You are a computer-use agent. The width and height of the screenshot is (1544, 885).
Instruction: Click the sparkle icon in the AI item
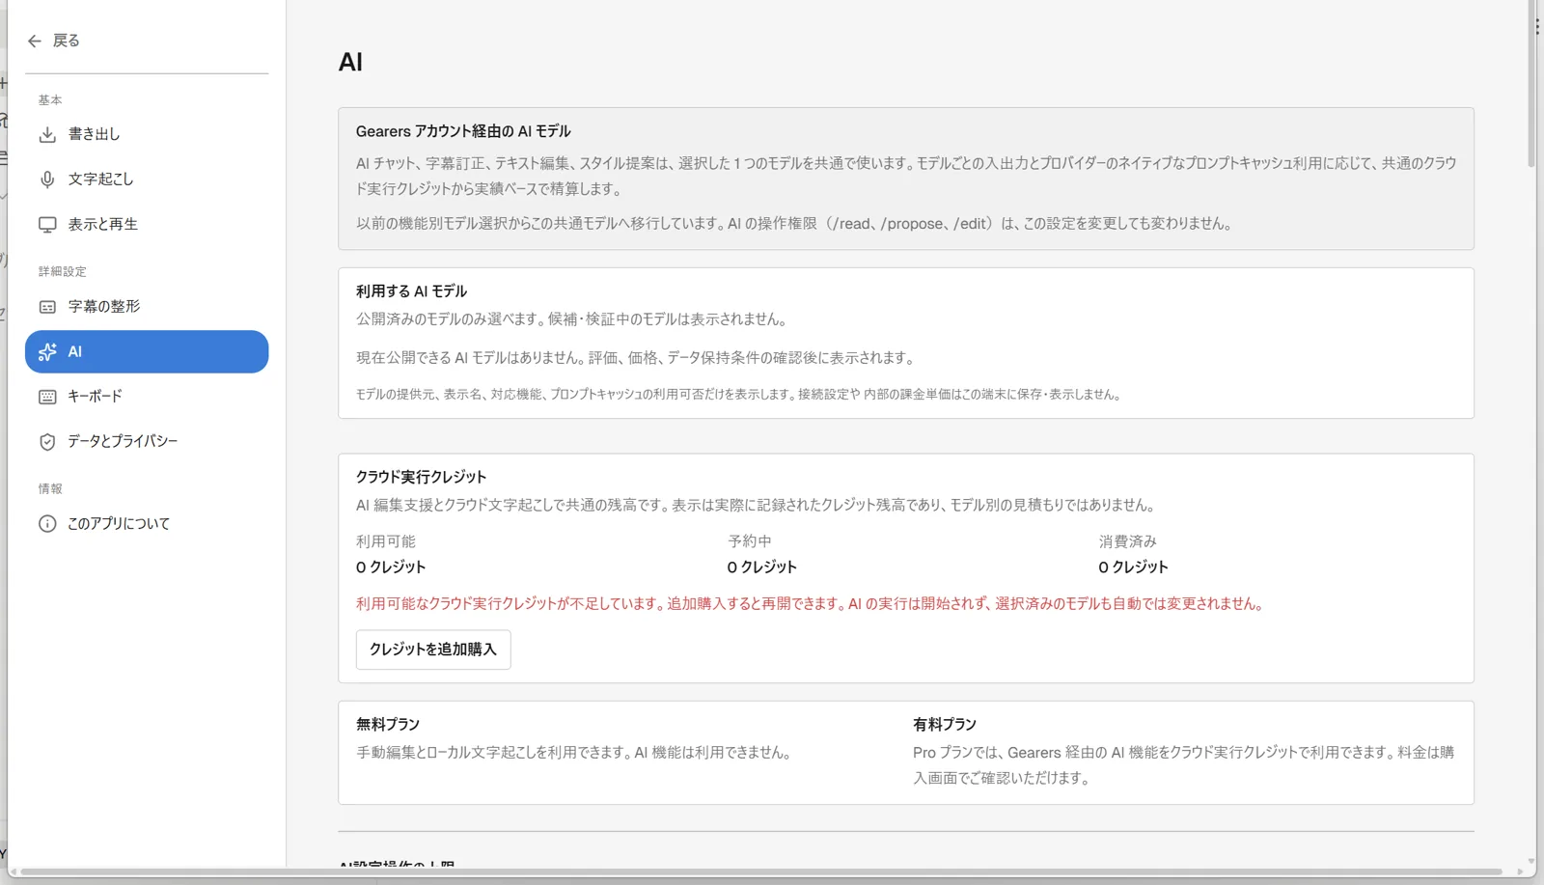click(47, 352)
